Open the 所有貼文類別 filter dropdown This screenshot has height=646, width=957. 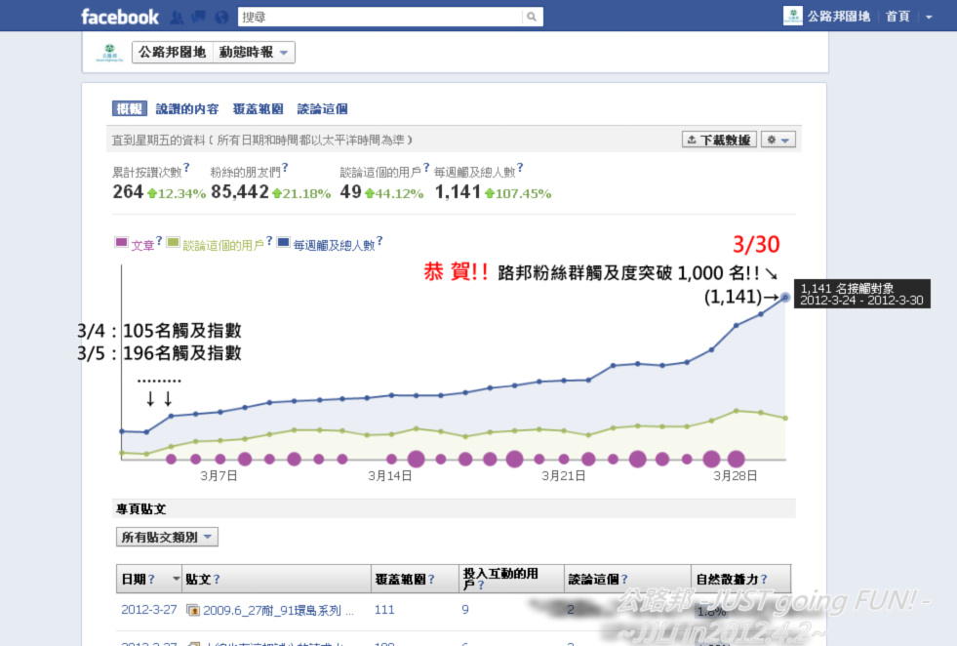point(166,537)
